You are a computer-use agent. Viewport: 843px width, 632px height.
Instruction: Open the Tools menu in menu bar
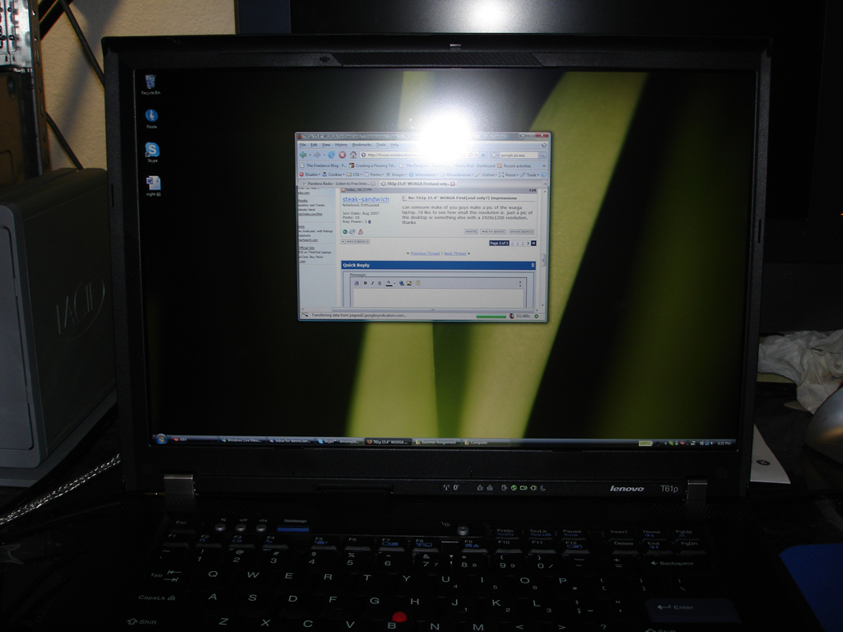(x=381, y=145)
